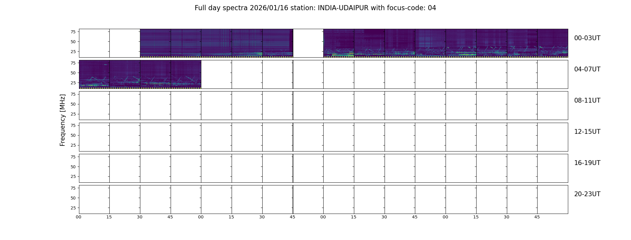Click the '08-11UT' row label
The width and height of the screenshot is (631, 240).
pyautogui.click(x=587, y=100)
